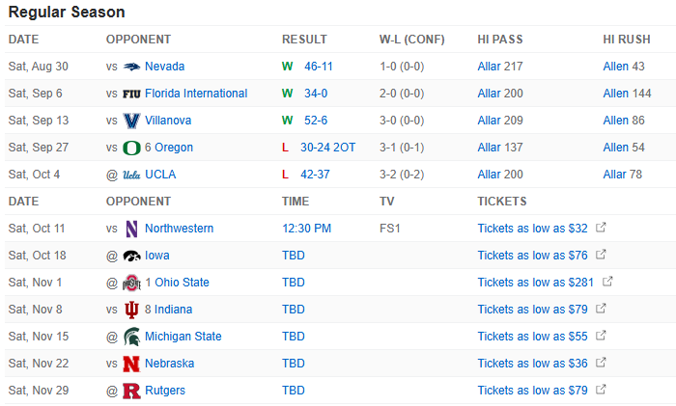This screenshot has height=406, width=676.
Task: Click the 12:30 PM Northwestern game time
Action: (306, 229)
